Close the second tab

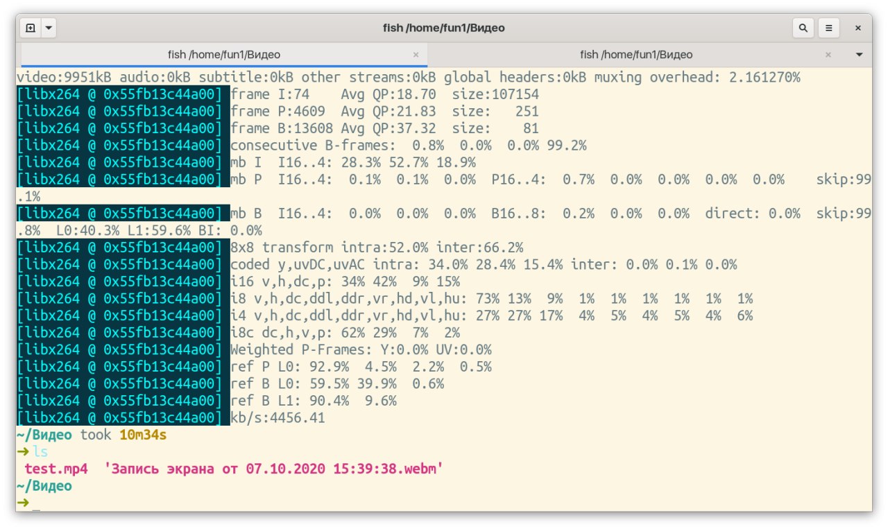point(828,55)
